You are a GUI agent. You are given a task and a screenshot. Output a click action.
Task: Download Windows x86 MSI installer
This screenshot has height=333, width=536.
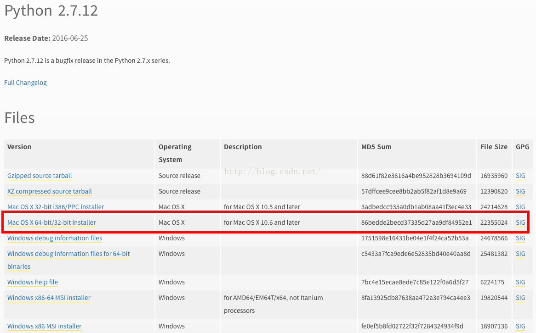(45, 326)
